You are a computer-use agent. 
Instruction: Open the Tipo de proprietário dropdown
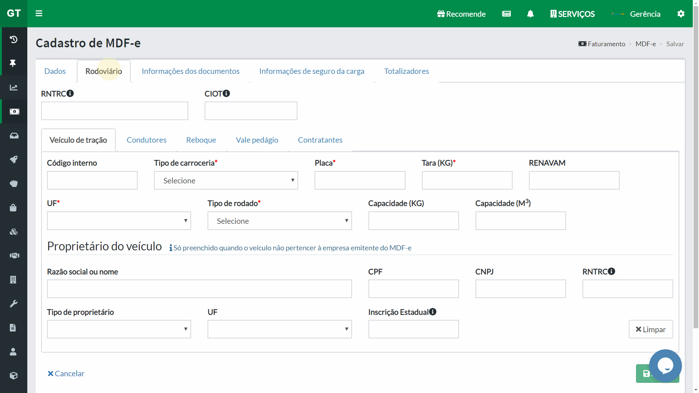click(x=119, y=329)
